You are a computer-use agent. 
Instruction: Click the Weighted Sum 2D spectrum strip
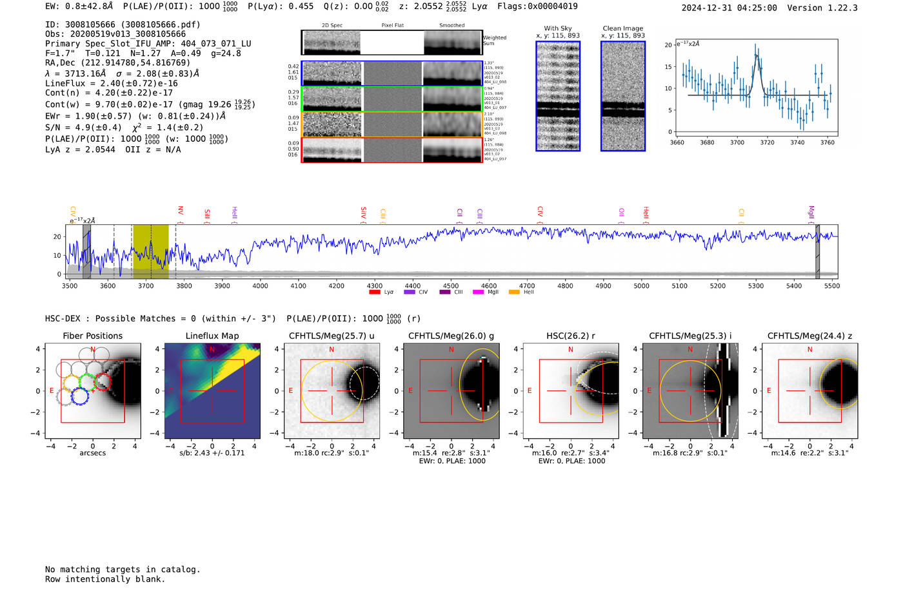point(392,43)
